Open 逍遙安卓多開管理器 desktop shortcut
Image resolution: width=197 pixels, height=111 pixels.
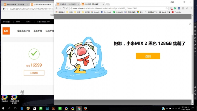(14, 99)
